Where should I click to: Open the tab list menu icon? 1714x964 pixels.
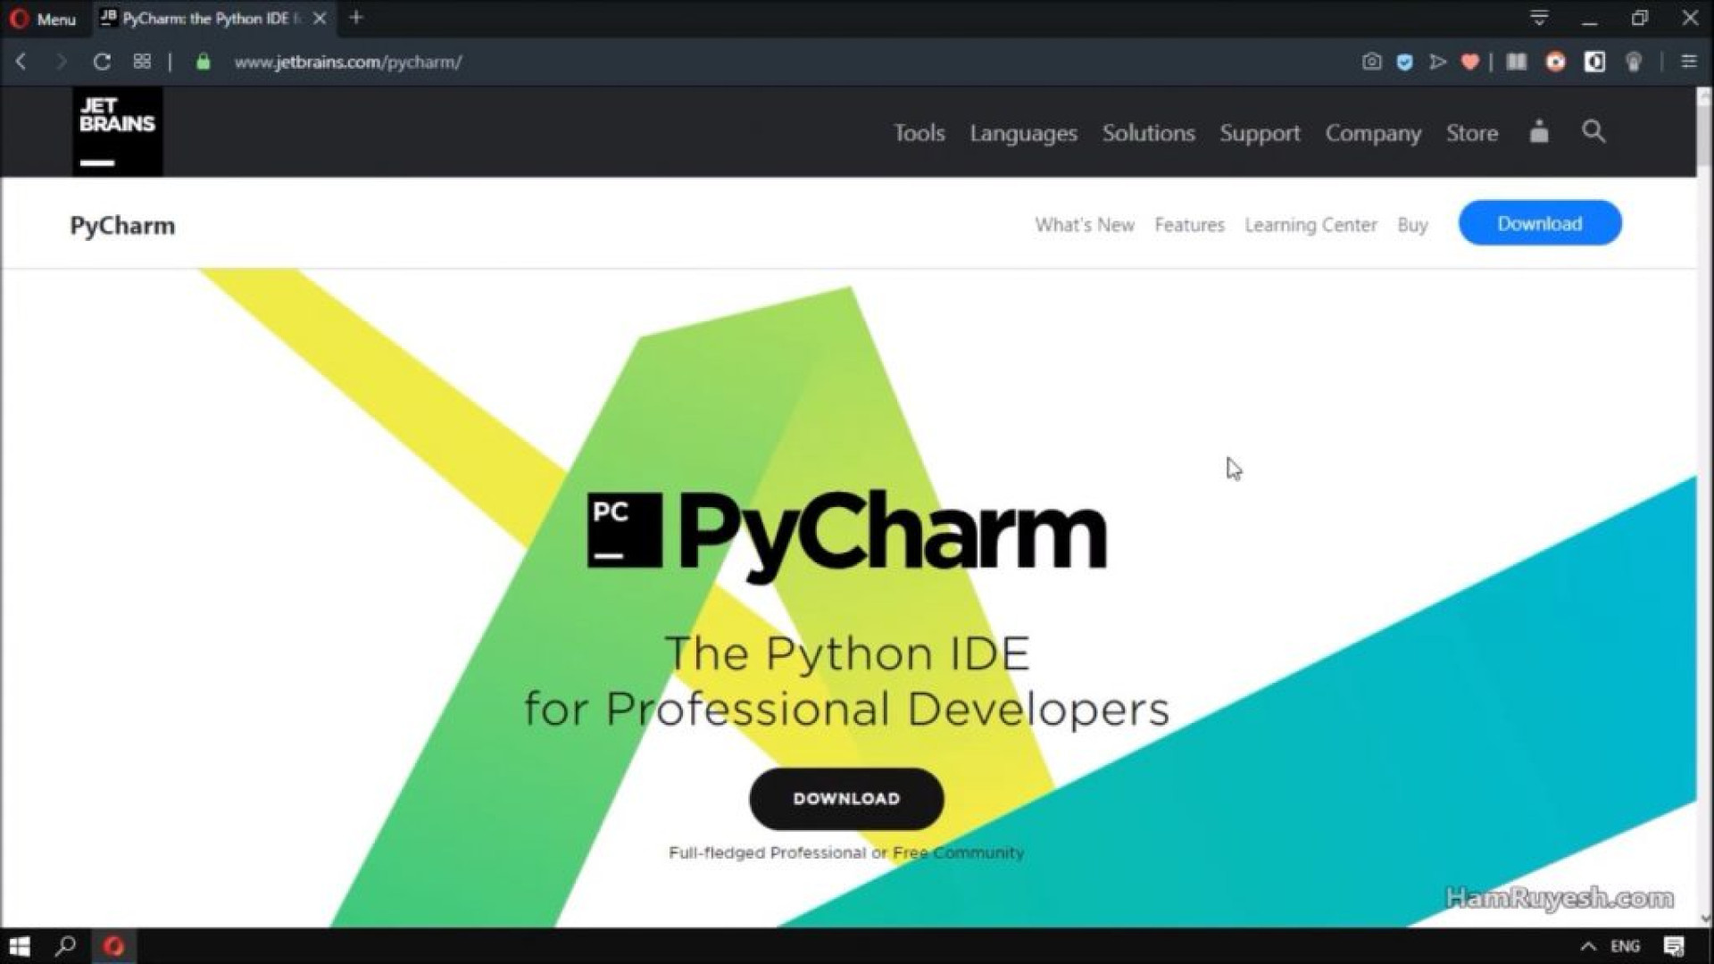point(1539,17)
